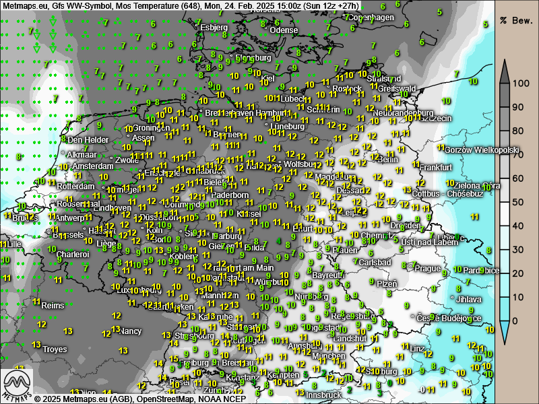Pick the 50 percent white legend band
The image size is (539, 404).
(505, 202)
